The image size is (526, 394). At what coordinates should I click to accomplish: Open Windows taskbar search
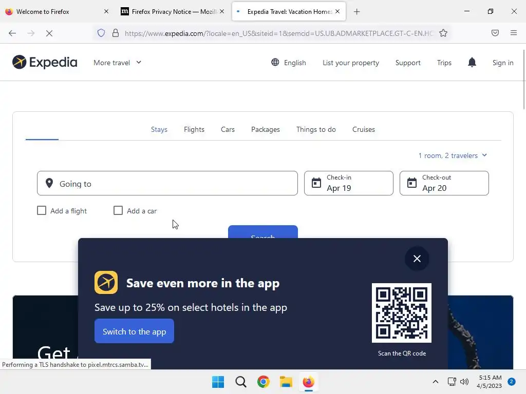click(x=241, y=382)
